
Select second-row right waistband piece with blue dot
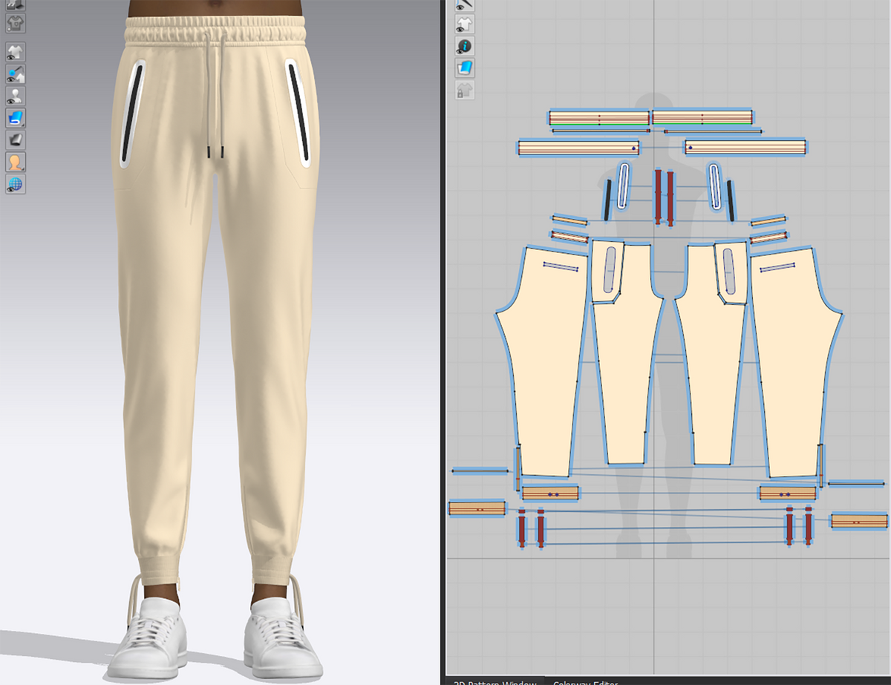[745, 148]
